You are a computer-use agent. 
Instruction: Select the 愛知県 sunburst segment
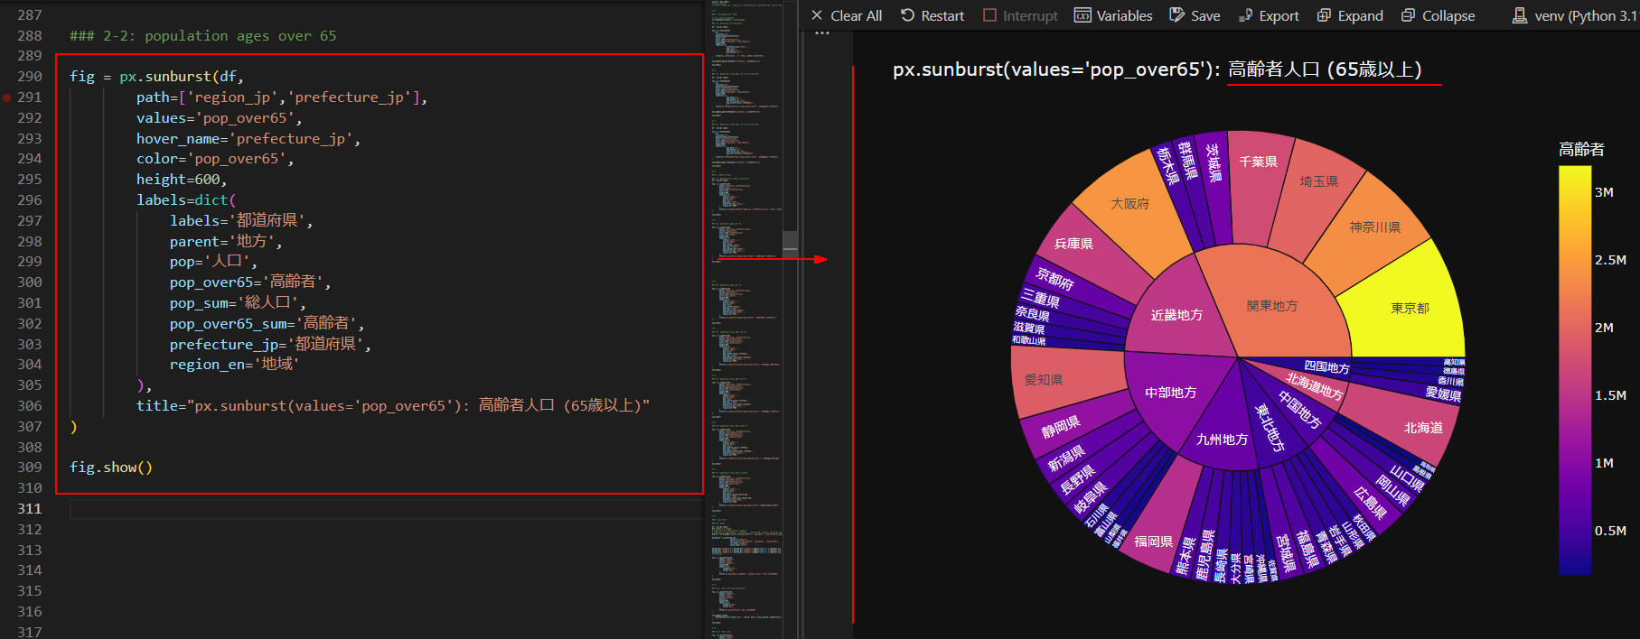point(1043,380)
